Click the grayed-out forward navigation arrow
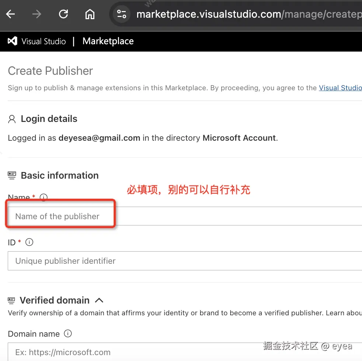The image size is (362, 361). [x=36, y=14]
